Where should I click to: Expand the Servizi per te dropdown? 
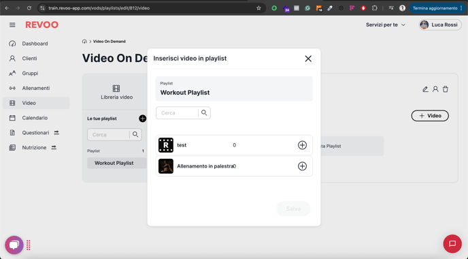click(x=386, y=25)
